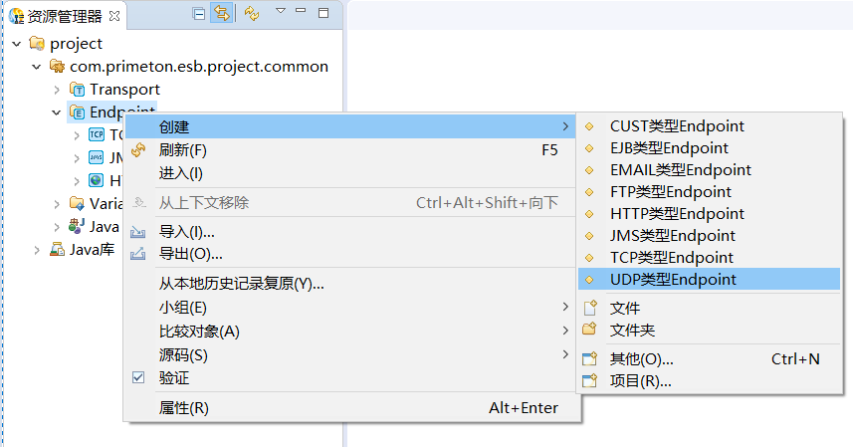Select UDP类型Endpoint from the submenu
853x447 pixels.
click(x=673, y=280)
